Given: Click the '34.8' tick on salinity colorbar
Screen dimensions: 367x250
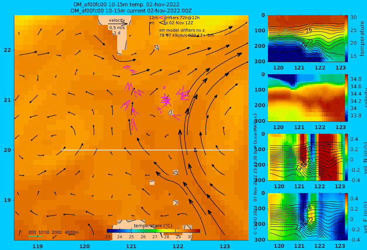Looking at the screenshot, I should (x=356, y=79).
